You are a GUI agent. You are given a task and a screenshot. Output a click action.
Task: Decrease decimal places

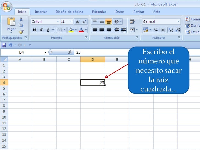[x=177, y=30]
